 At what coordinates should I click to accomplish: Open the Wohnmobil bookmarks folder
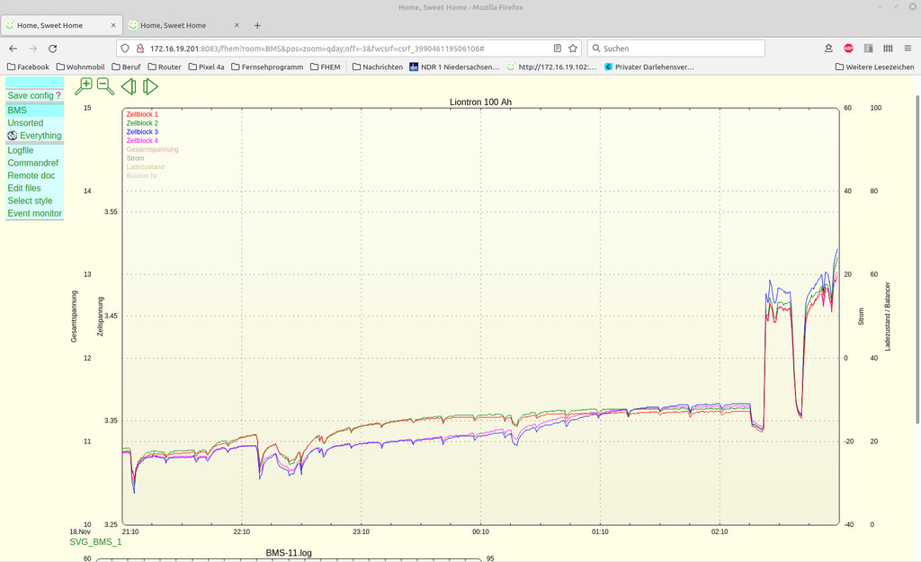[x=80, y=67]
